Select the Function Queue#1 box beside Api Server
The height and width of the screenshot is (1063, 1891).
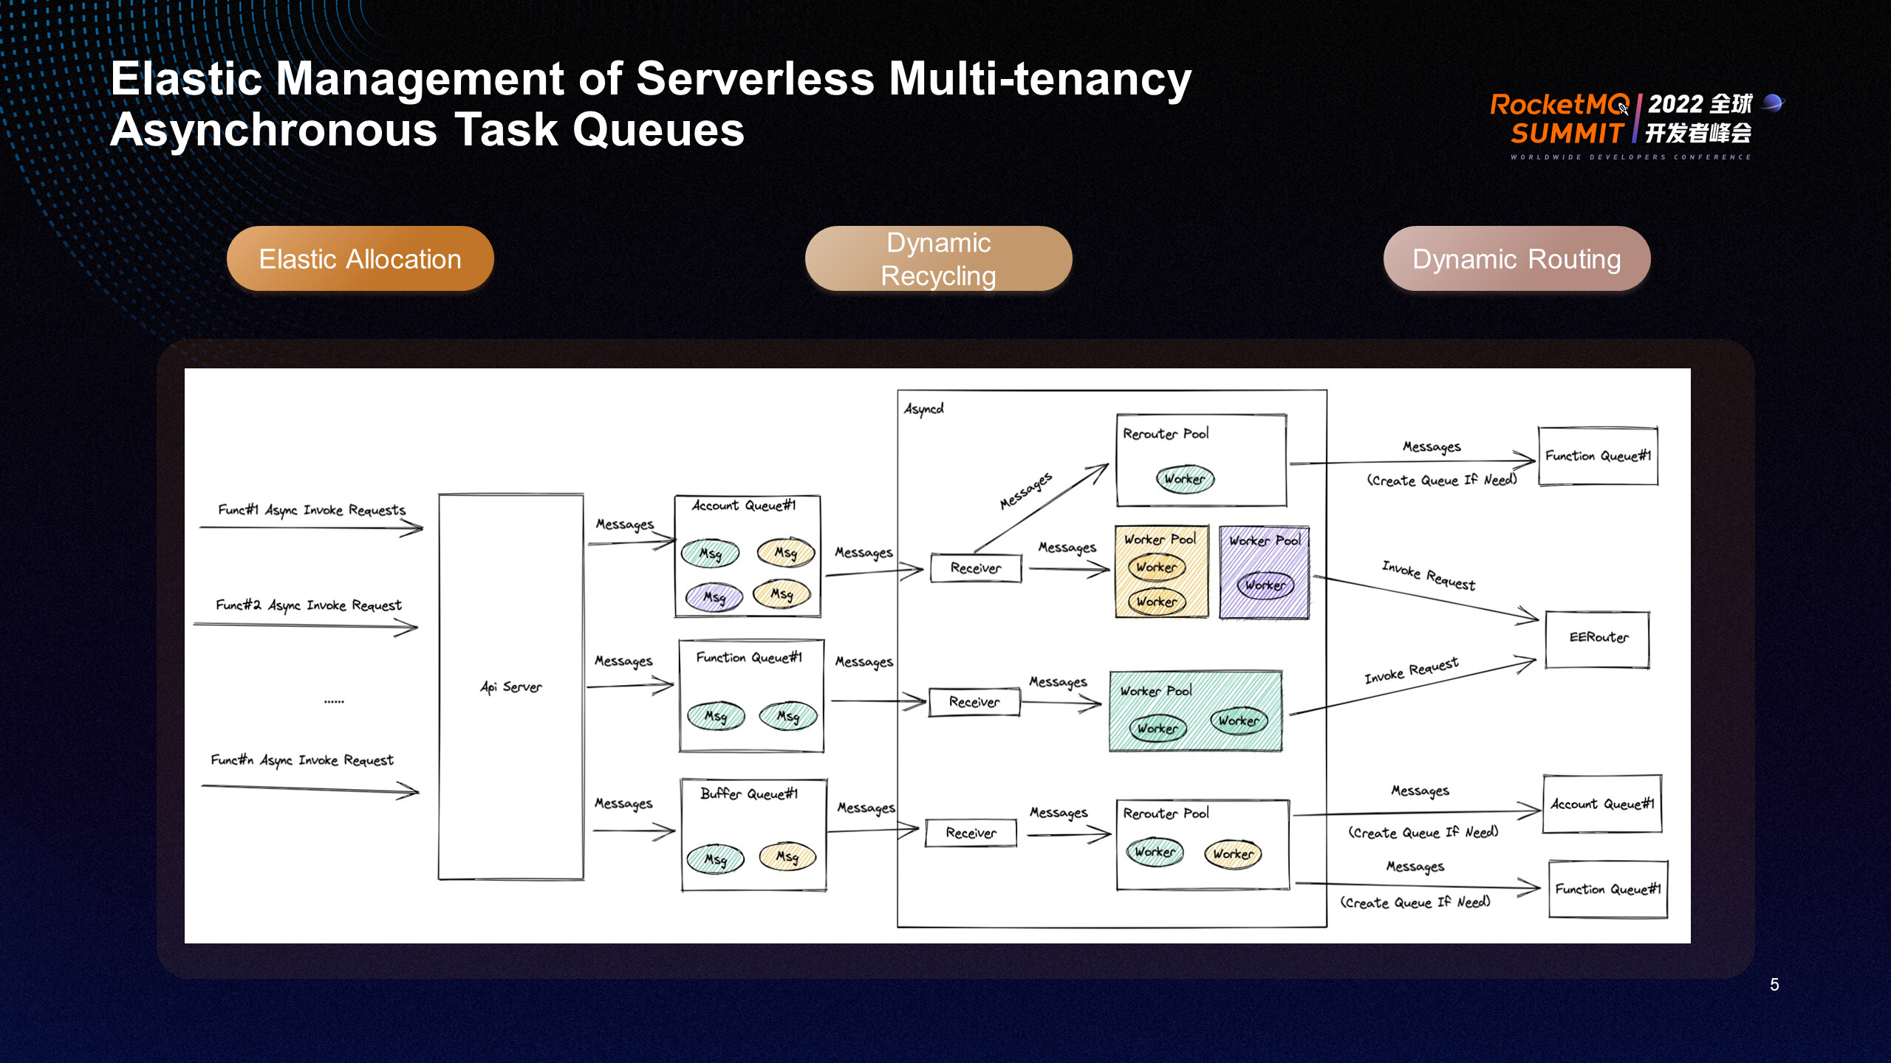(x=751, y=696)
